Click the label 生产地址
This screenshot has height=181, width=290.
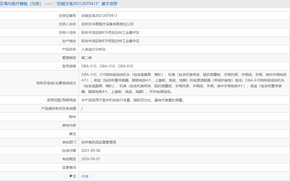[x=69, y=41]
